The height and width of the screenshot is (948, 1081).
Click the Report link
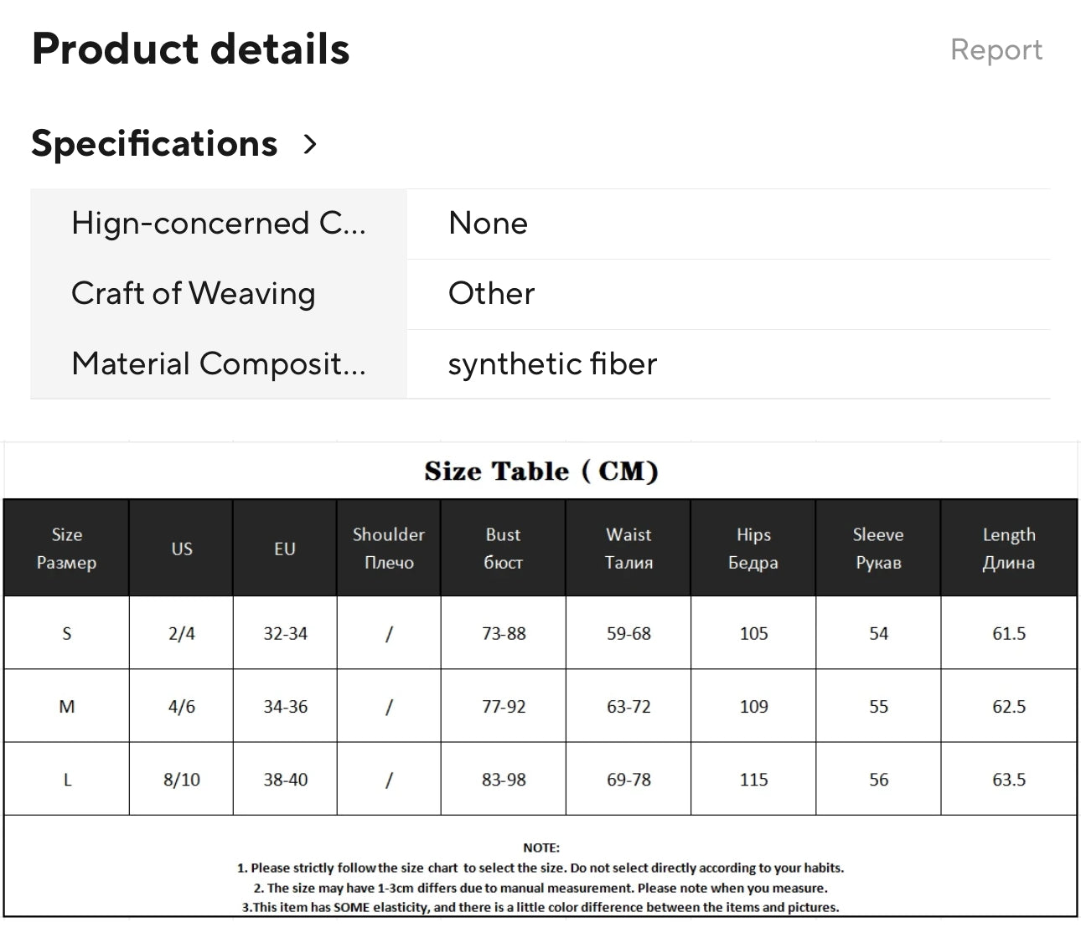996,50
